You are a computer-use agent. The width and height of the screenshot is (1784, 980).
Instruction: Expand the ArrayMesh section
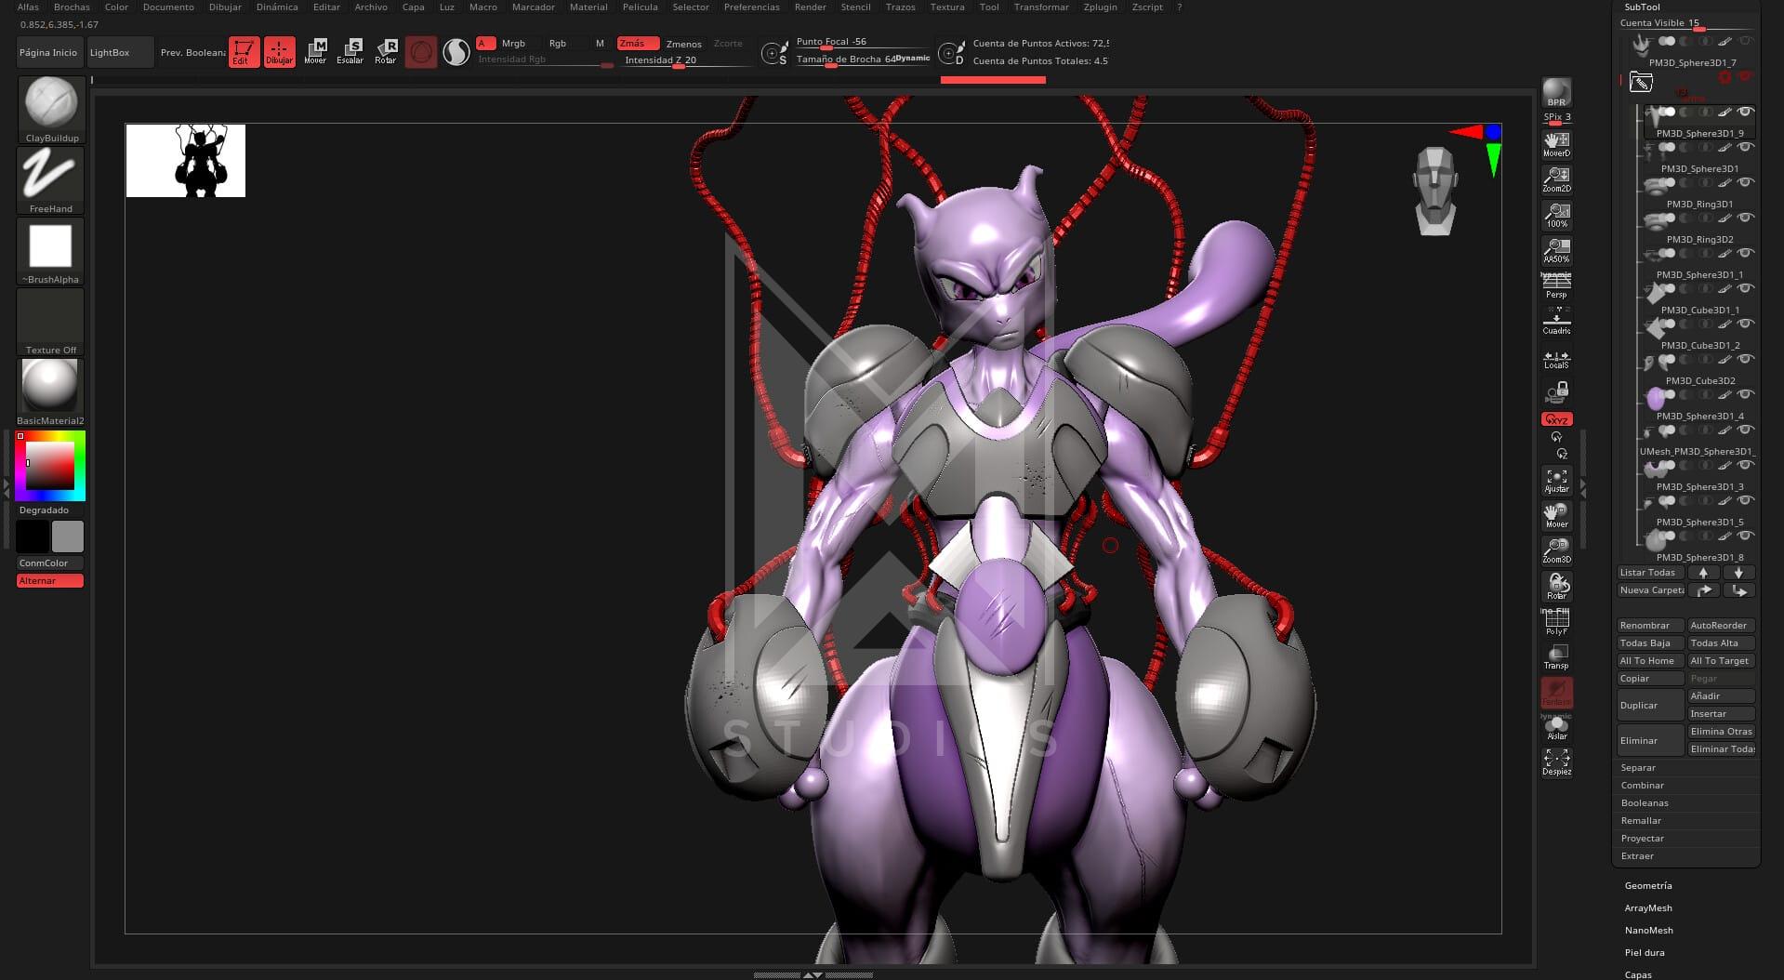pyautogui.click(x=1648, y=907)
